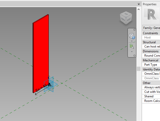Select the Host property row
Viewport: 160px width, 121px height.
pyautogui.click(x=151, y=37)
